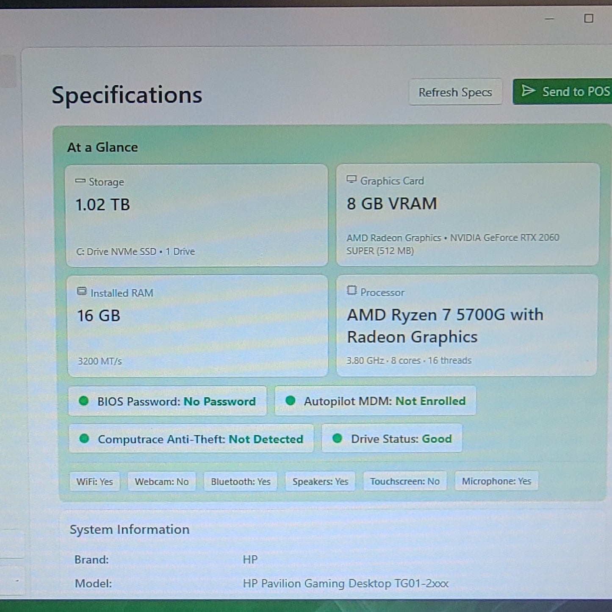Click the At a Glance heading

[102, 147]
